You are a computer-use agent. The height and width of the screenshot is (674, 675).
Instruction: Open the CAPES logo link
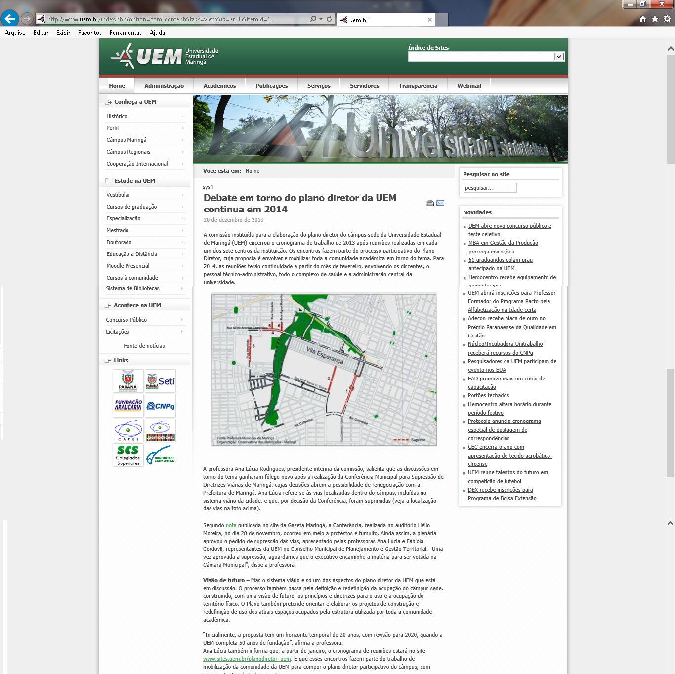pos(128,430)
